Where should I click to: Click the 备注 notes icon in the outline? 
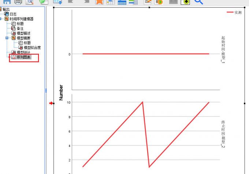pyautogui.click(x=14, y=28)
